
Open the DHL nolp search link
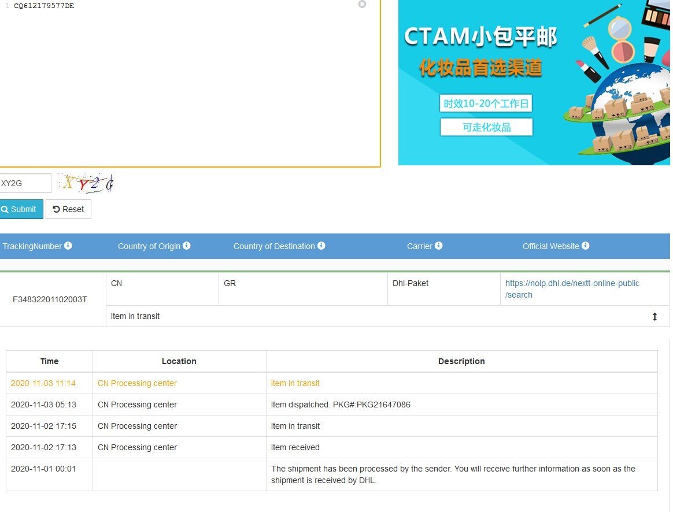click(x=572, y=289)
